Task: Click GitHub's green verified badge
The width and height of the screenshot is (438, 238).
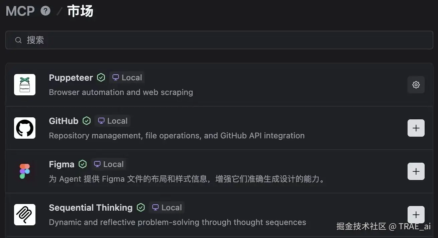Action: coord(87,121)
